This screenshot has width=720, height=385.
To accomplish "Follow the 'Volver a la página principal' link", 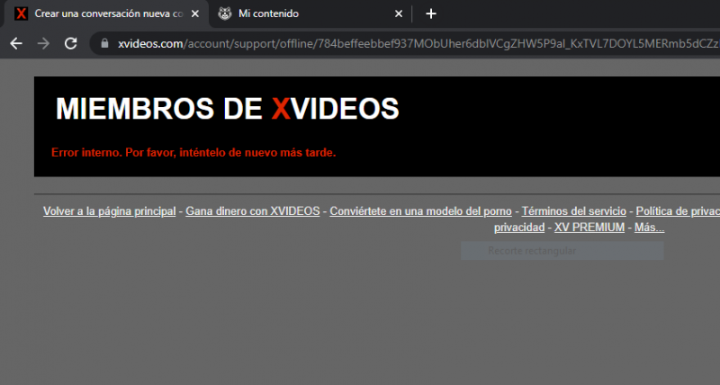I will pos(109,211).
